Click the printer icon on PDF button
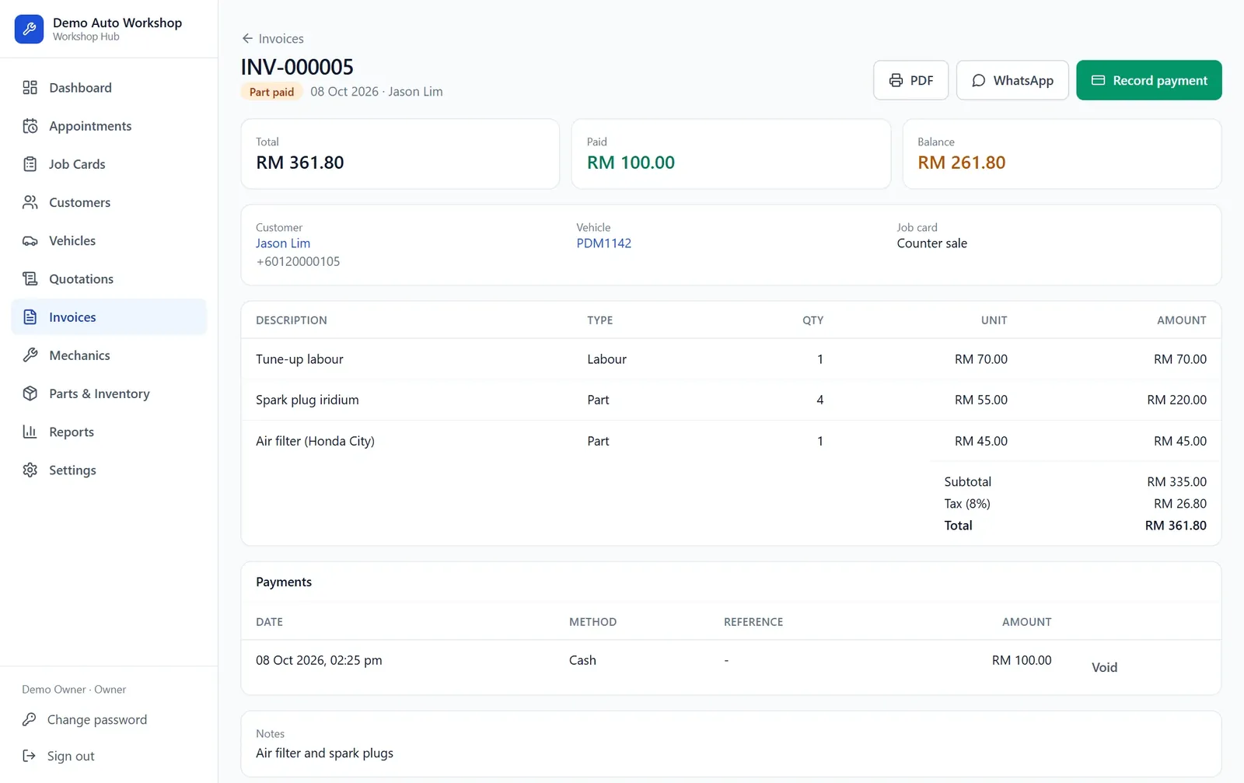1244x783 pixels. [x=896, y=80]
